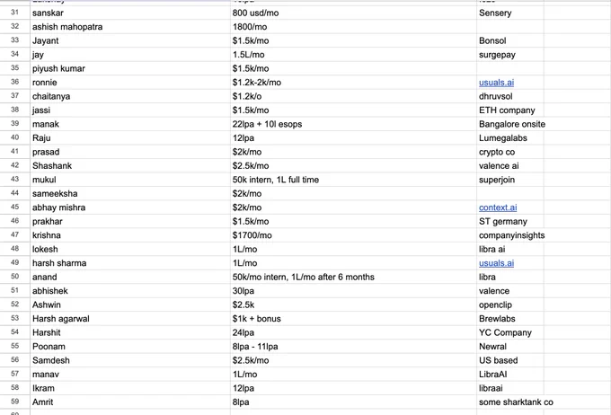The image size is (611, 415).
Task: Click the '30lpa' cell in abhishek's row
Action: coord(353,291)
